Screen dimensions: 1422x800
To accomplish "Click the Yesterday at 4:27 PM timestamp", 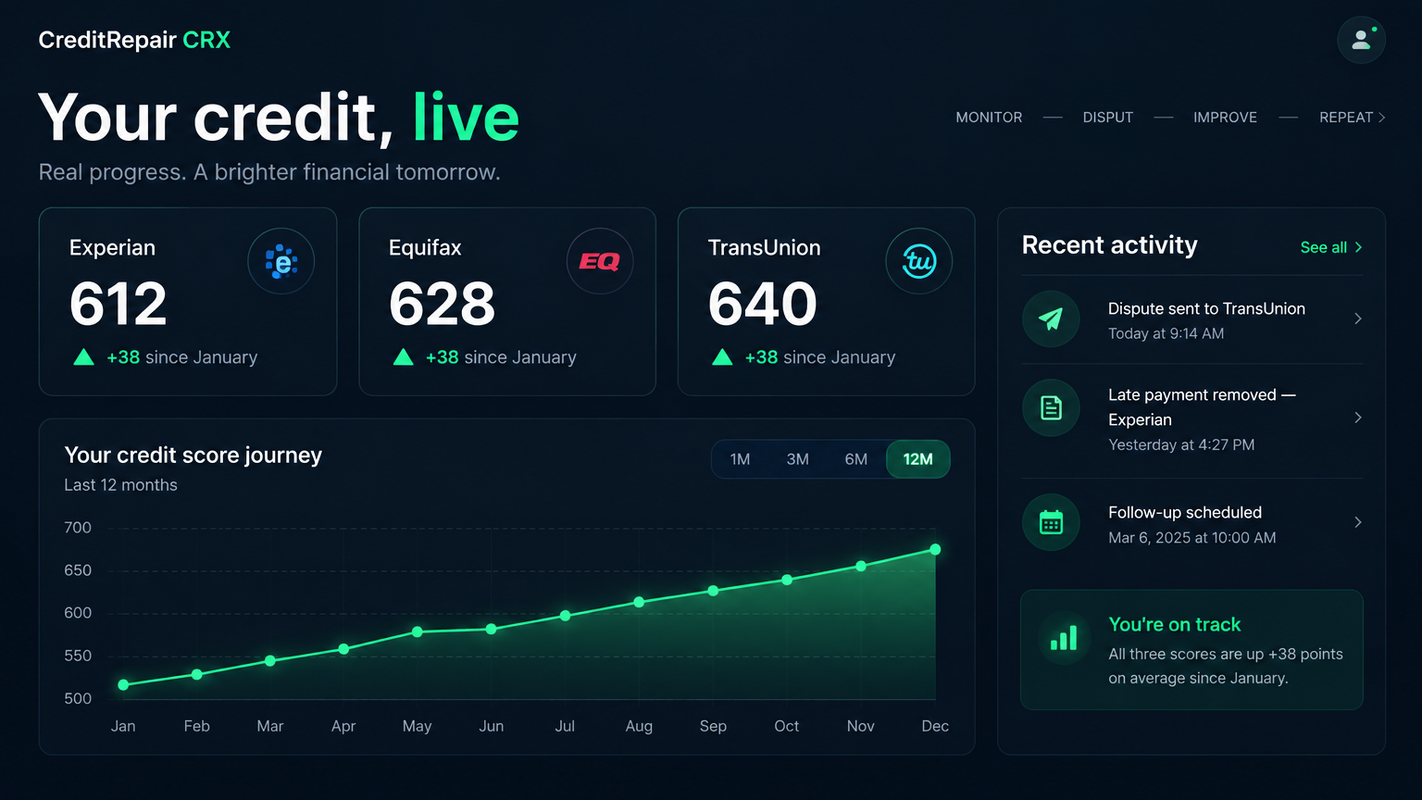I will pyautogui.click(x=1181, y=445).
